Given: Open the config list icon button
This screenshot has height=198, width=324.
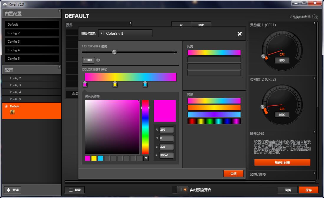Looking at the screenshot, I should tap(75, 190).
